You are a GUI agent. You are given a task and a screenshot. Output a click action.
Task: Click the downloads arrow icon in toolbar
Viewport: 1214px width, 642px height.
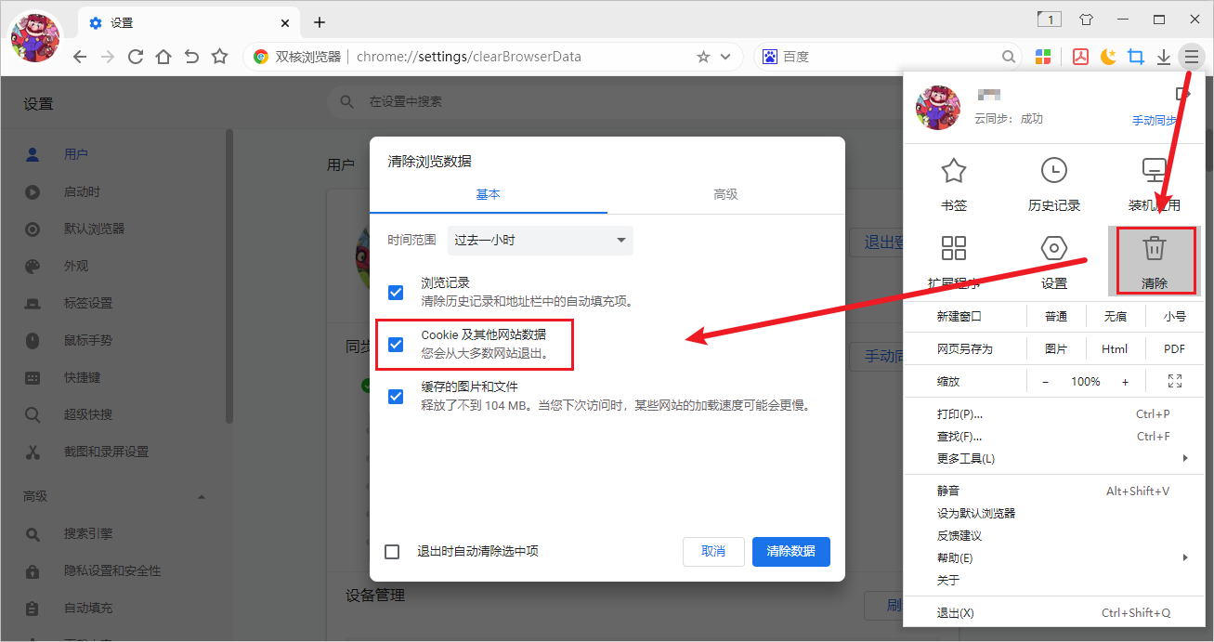[x=1163, y=57]
